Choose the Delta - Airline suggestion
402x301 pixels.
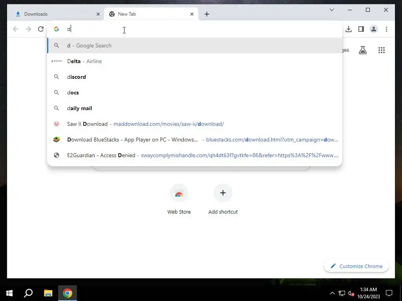tap(195, 61)
